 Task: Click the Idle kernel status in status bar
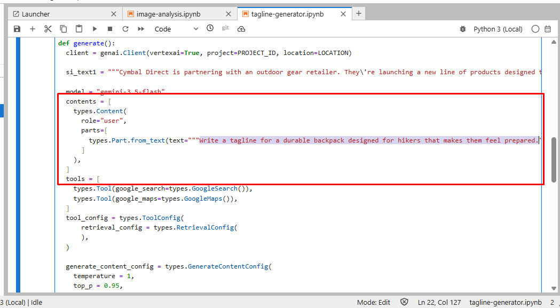[36, 302]
